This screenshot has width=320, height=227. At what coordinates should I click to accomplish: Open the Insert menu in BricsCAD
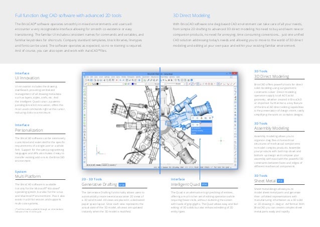(101, 77)
